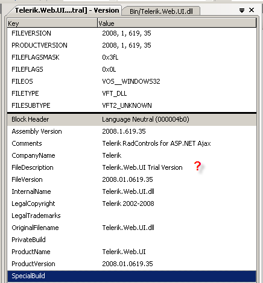Select the Comments row key

pyautogui.click(x=27, y=143)
